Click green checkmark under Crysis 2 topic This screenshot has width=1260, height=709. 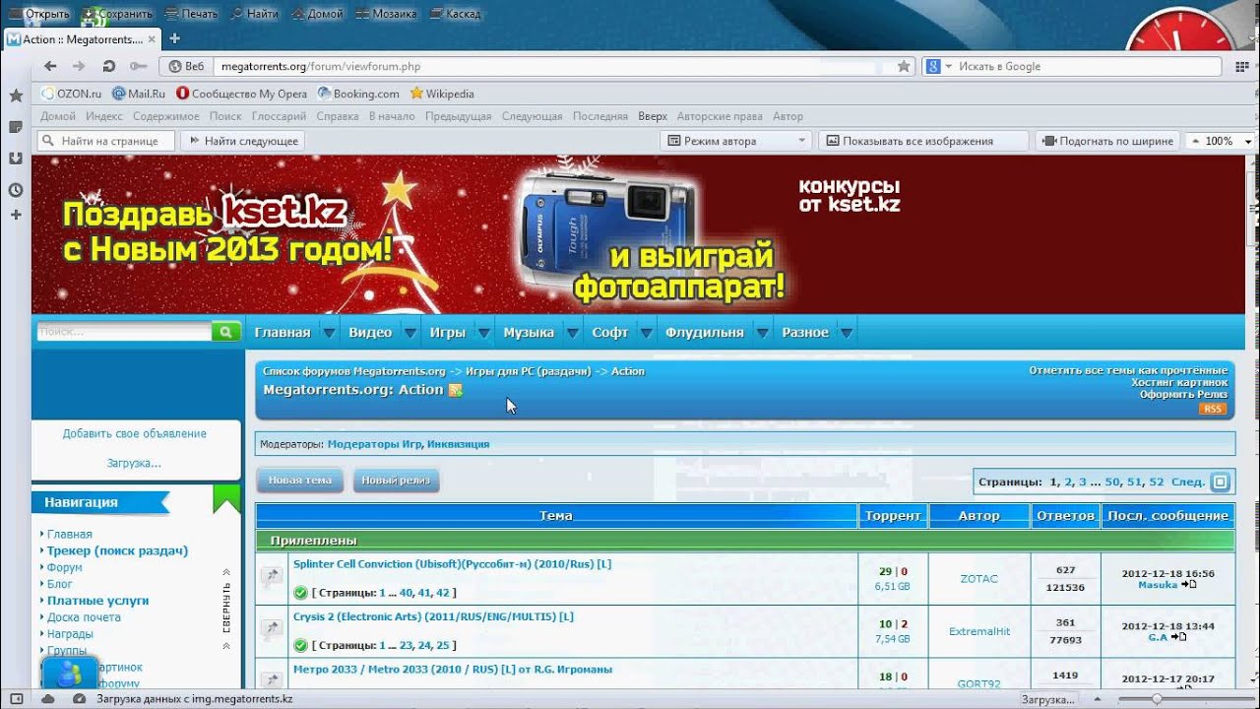pos(300,645)
